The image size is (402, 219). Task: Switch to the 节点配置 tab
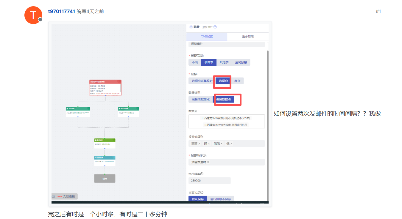[x=207, y=37]
